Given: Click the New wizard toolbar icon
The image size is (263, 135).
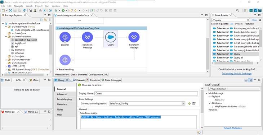Looking at the screenshot, I should [3, 10].
